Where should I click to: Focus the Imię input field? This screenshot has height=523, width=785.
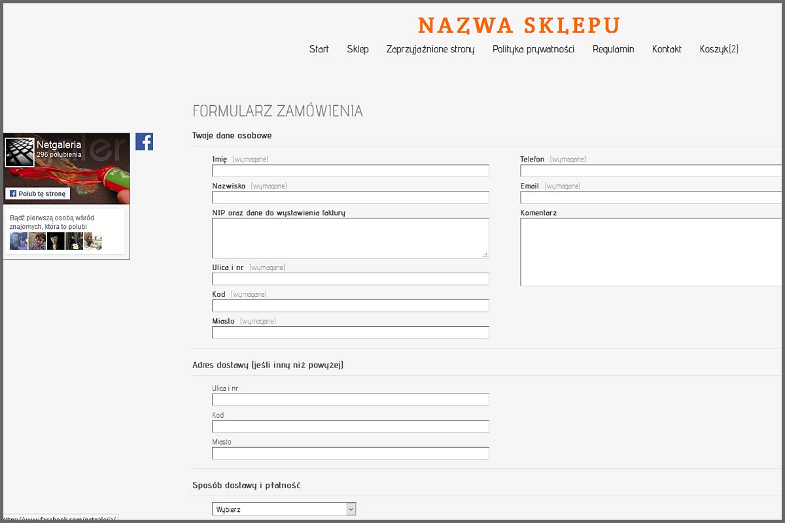click(x=350, y=171)
